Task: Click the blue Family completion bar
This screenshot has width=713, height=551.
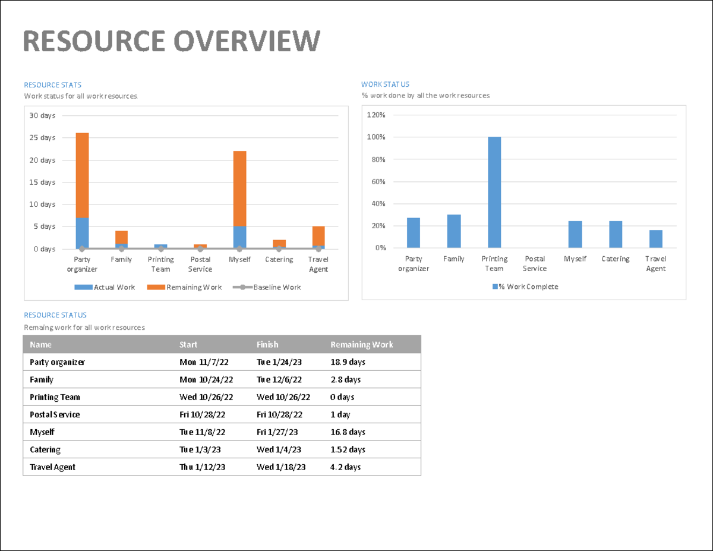Action: (x=453, y=232)
